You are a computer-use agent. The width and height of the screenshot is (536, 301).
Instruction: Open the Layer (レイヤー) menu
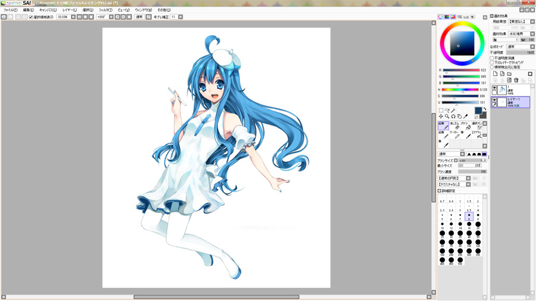[x=70, y=10]
